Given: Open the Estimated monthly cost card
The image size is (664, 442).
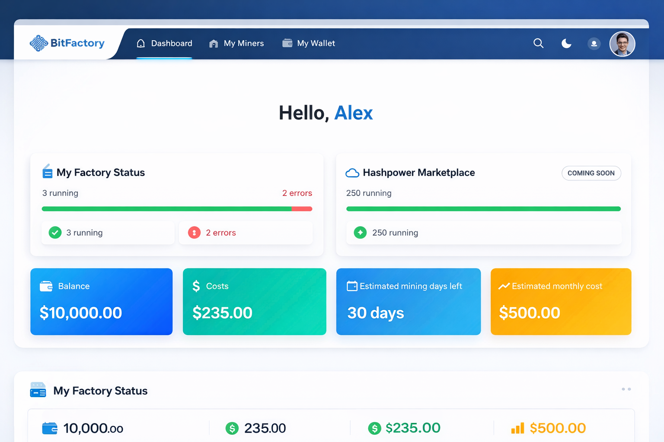Looking at the screenshot, I should click(561, 302).
